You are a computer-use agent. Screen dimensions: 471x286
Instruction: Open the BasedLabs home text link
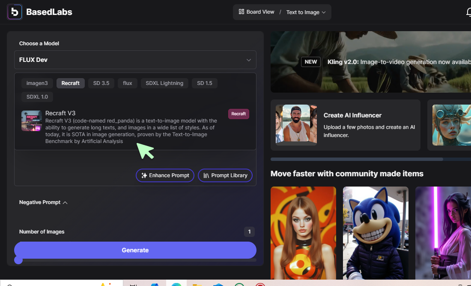[49, 12]
